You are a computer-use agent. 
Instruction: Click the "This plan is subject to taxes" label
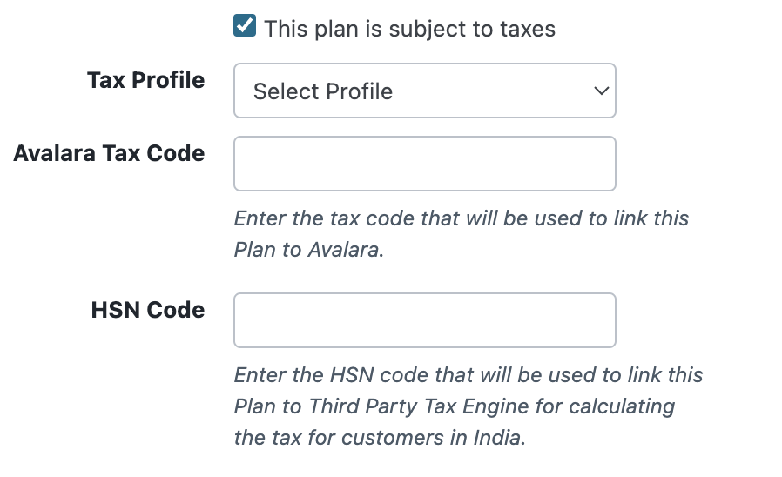pos(409,29)
